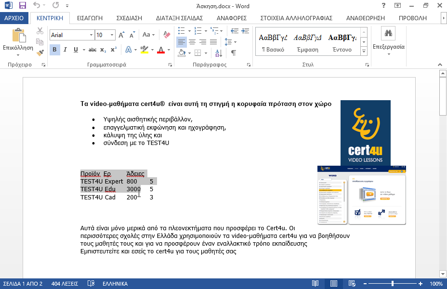
Task: Increase font size with the grow font icon
Action: click(121, 35)
